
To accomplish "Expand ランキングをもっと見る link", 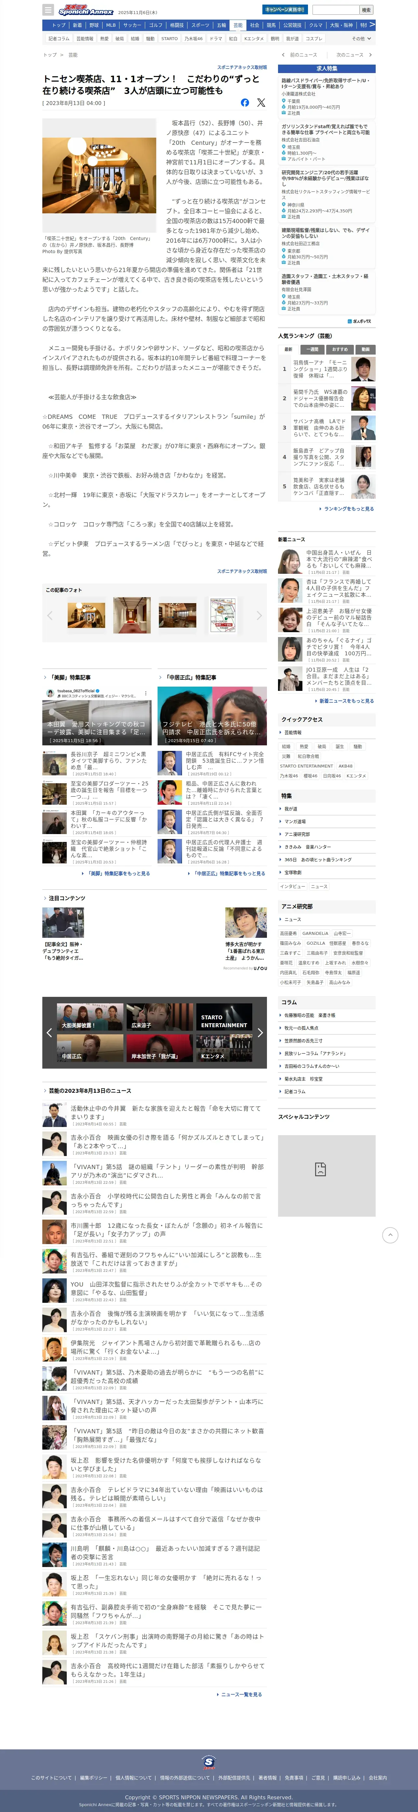I will pyautogui.click(x=347, y=509).
